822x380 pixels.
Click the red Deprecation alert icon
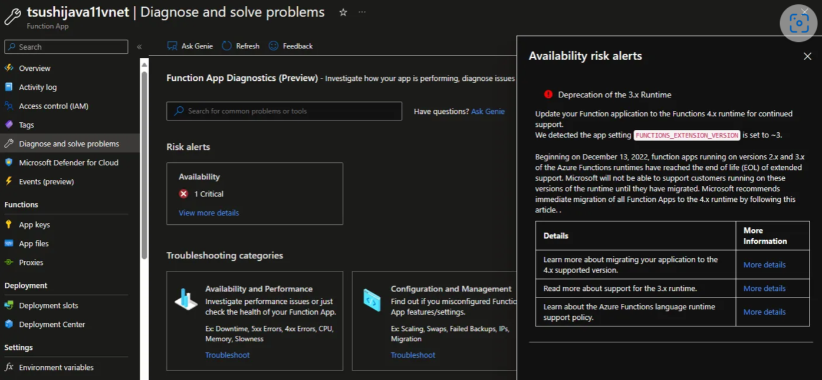pyautogui.click(x=548, y=94)
